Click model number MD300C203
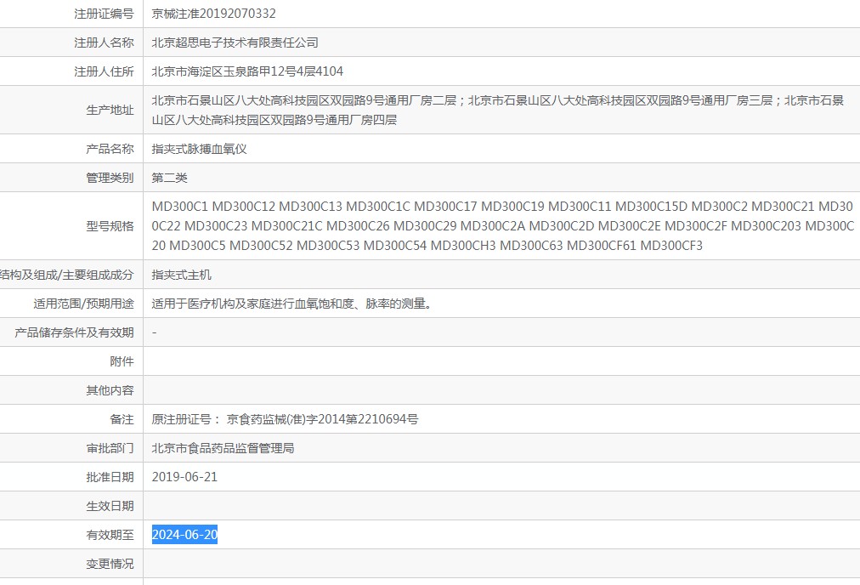 click(767, 226)
